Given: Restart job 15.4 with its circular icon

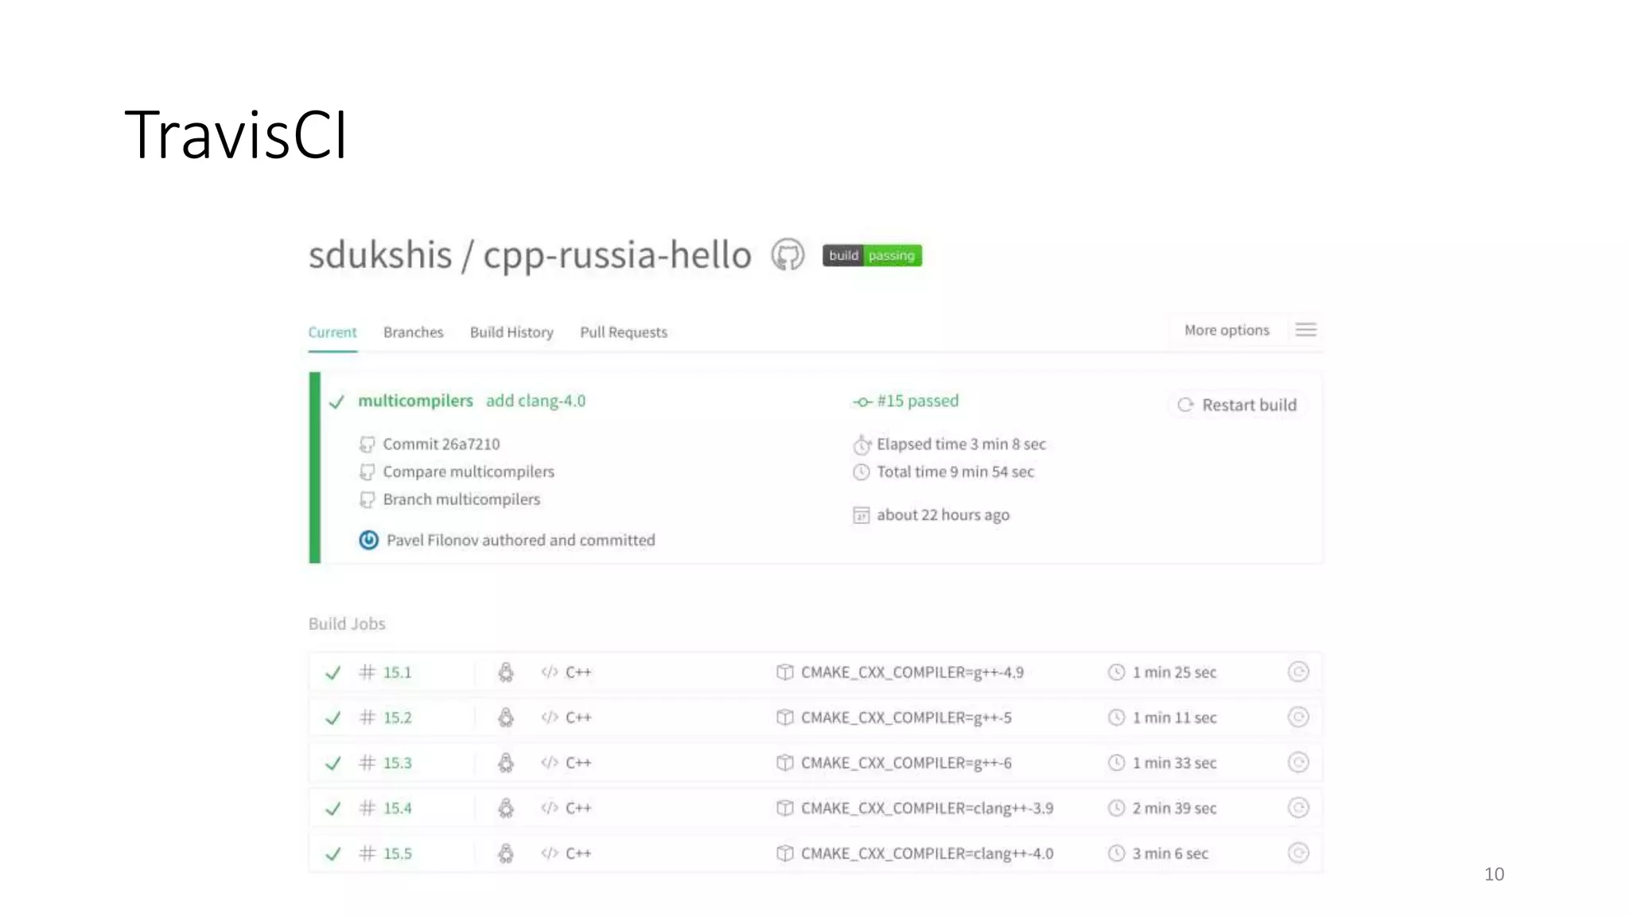Looking at the screenshot, I should pyautogui.click(x=1298, y=808).
